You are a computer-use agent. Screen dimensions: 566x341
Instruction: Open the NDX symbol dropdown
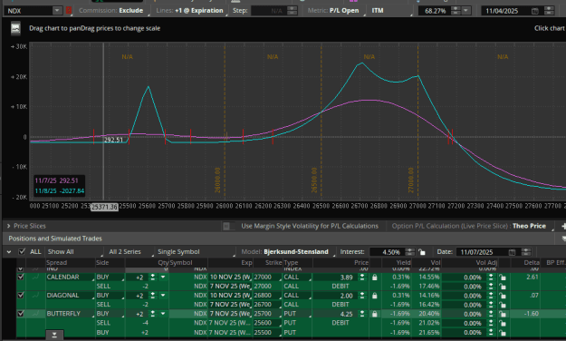[57, 11]
